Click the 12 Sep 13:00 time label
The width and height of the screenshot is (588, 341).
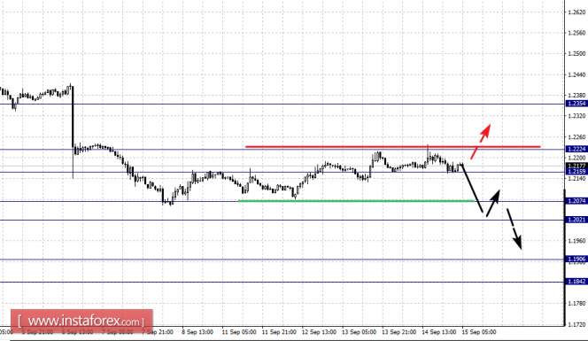coord(319,332)
